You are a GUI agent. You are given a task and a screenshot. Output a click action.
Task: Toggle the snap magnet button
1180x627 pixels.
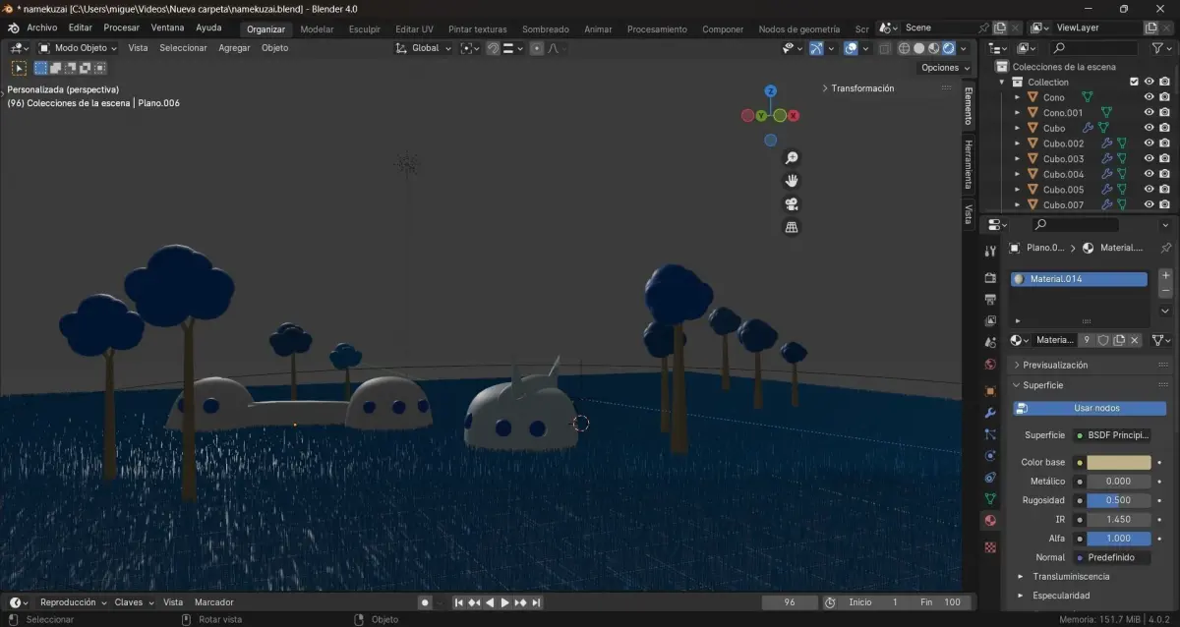click(x=493, y=48)
